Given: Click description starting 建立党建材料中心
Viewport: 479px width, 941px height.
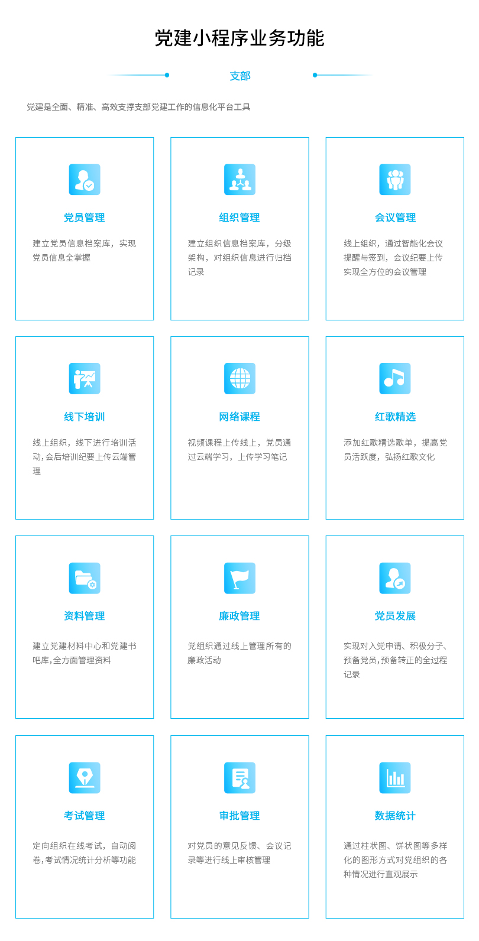Looking at the screenshot, I should tap(85, 653).
